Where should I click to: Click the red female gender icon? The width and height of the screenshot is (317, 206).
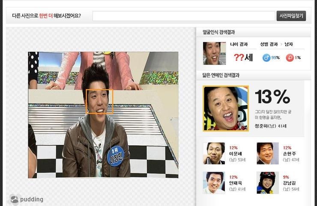tap(290, 58)
